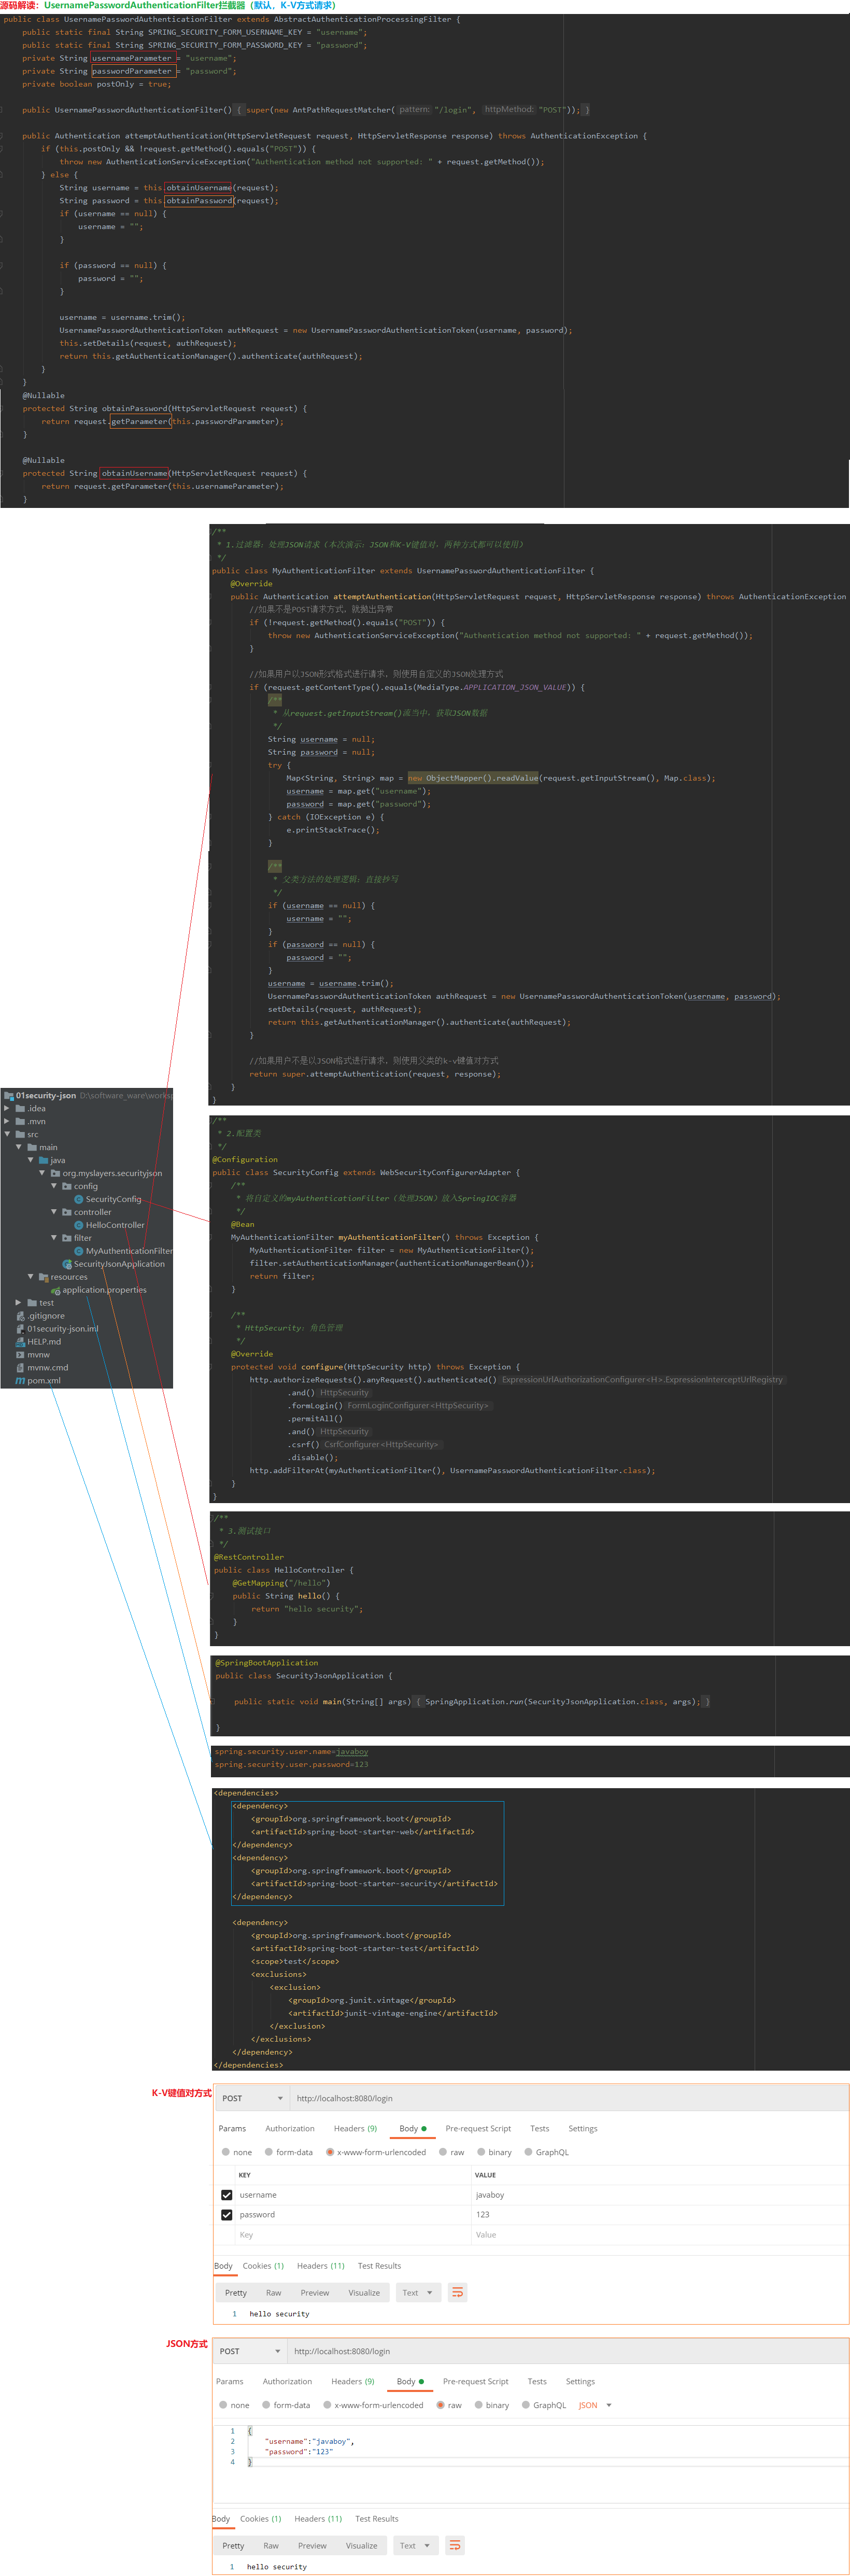This screenshot has width=850, height=2576.
Task: Select the SecurityJsonApplication Spring Boot run icon
Action: [67, 1264]
